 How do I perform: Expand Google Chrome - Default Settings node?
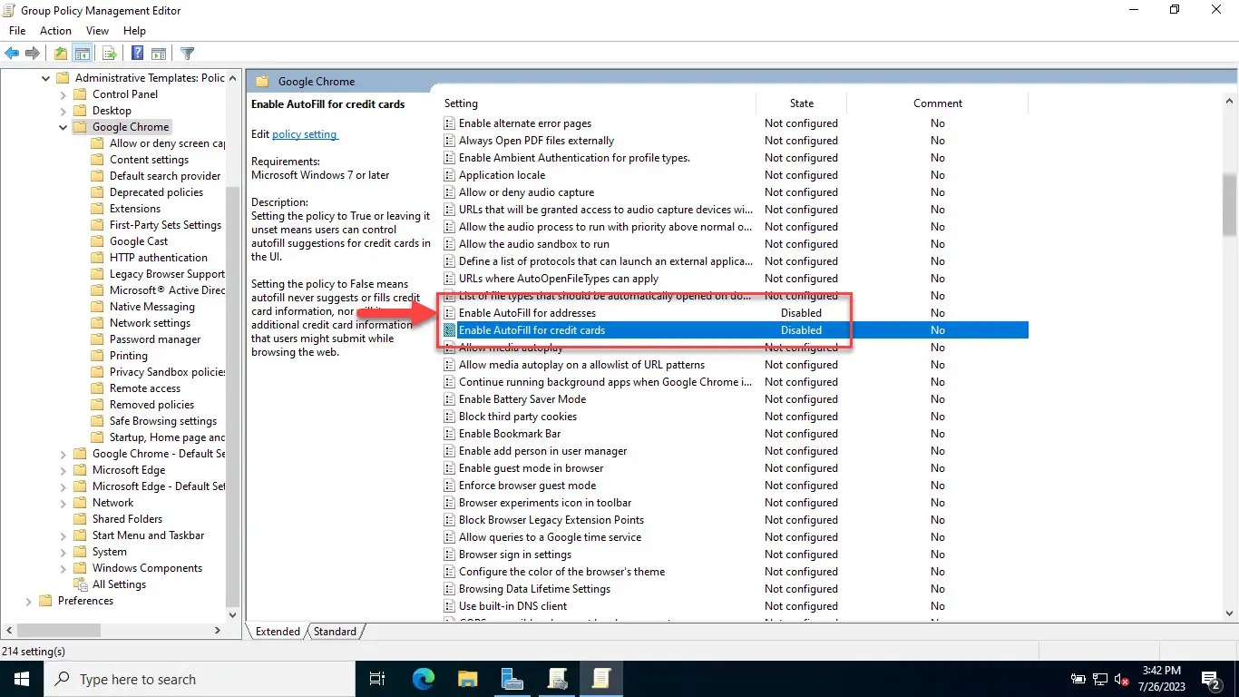click(x=63, y=454)
